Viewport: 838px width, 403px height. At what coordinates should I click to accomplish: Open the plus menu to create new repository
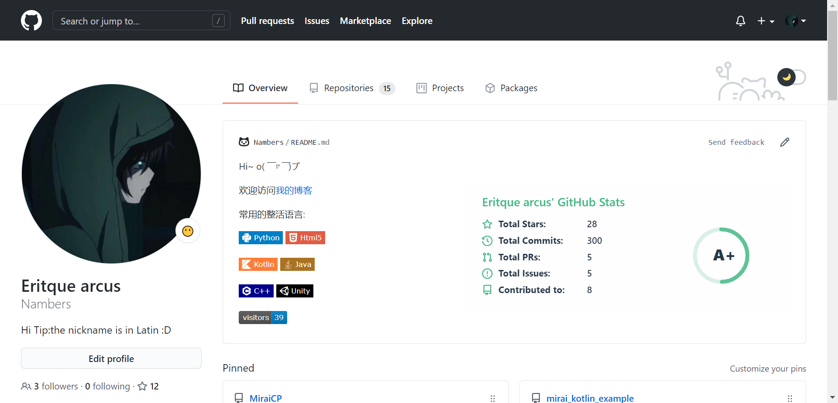click(x=766, y=20)
